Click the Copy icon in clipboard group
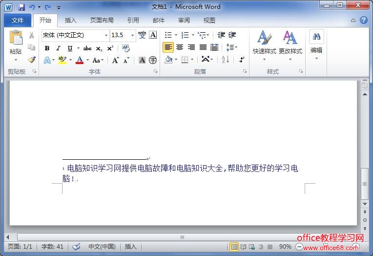The width and height of the screenshot is (373, 256). point(31,47)
